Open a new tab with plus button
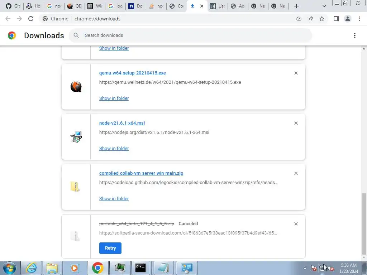 click(x=296, y=6)
